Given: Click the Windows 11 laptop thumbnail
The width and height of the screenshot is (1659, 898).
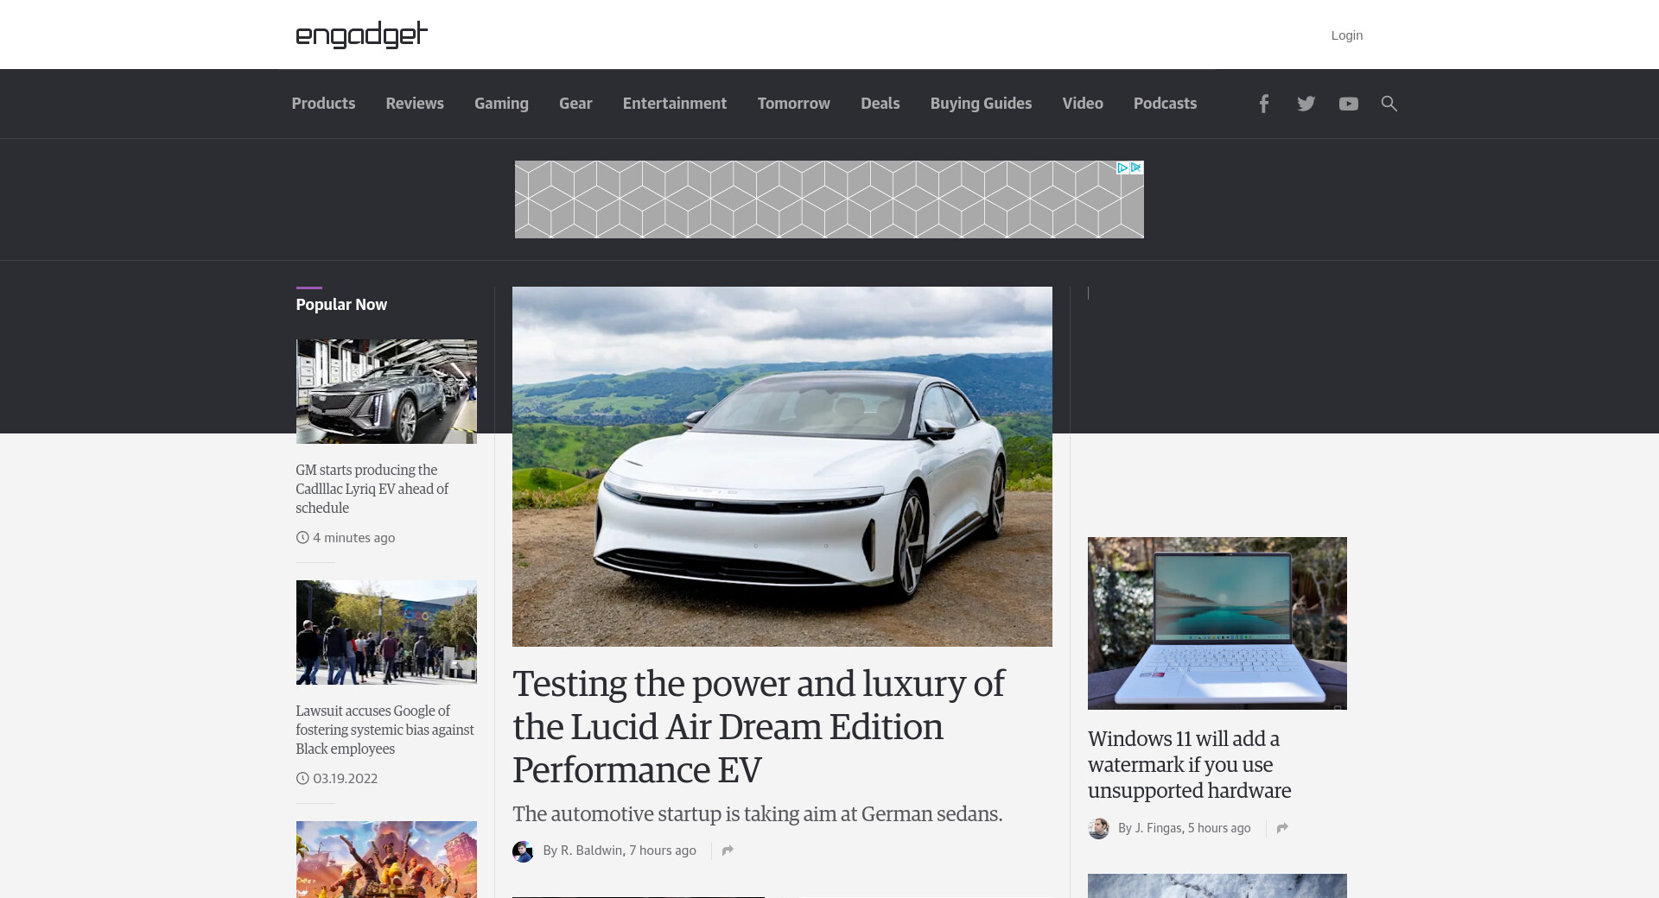Looking at the screenshot, I should tap(1217, 623).
